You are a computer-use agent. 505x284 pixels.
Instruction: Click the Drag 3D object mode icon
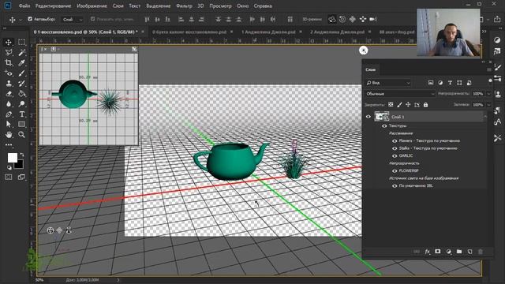click(353, 19)
